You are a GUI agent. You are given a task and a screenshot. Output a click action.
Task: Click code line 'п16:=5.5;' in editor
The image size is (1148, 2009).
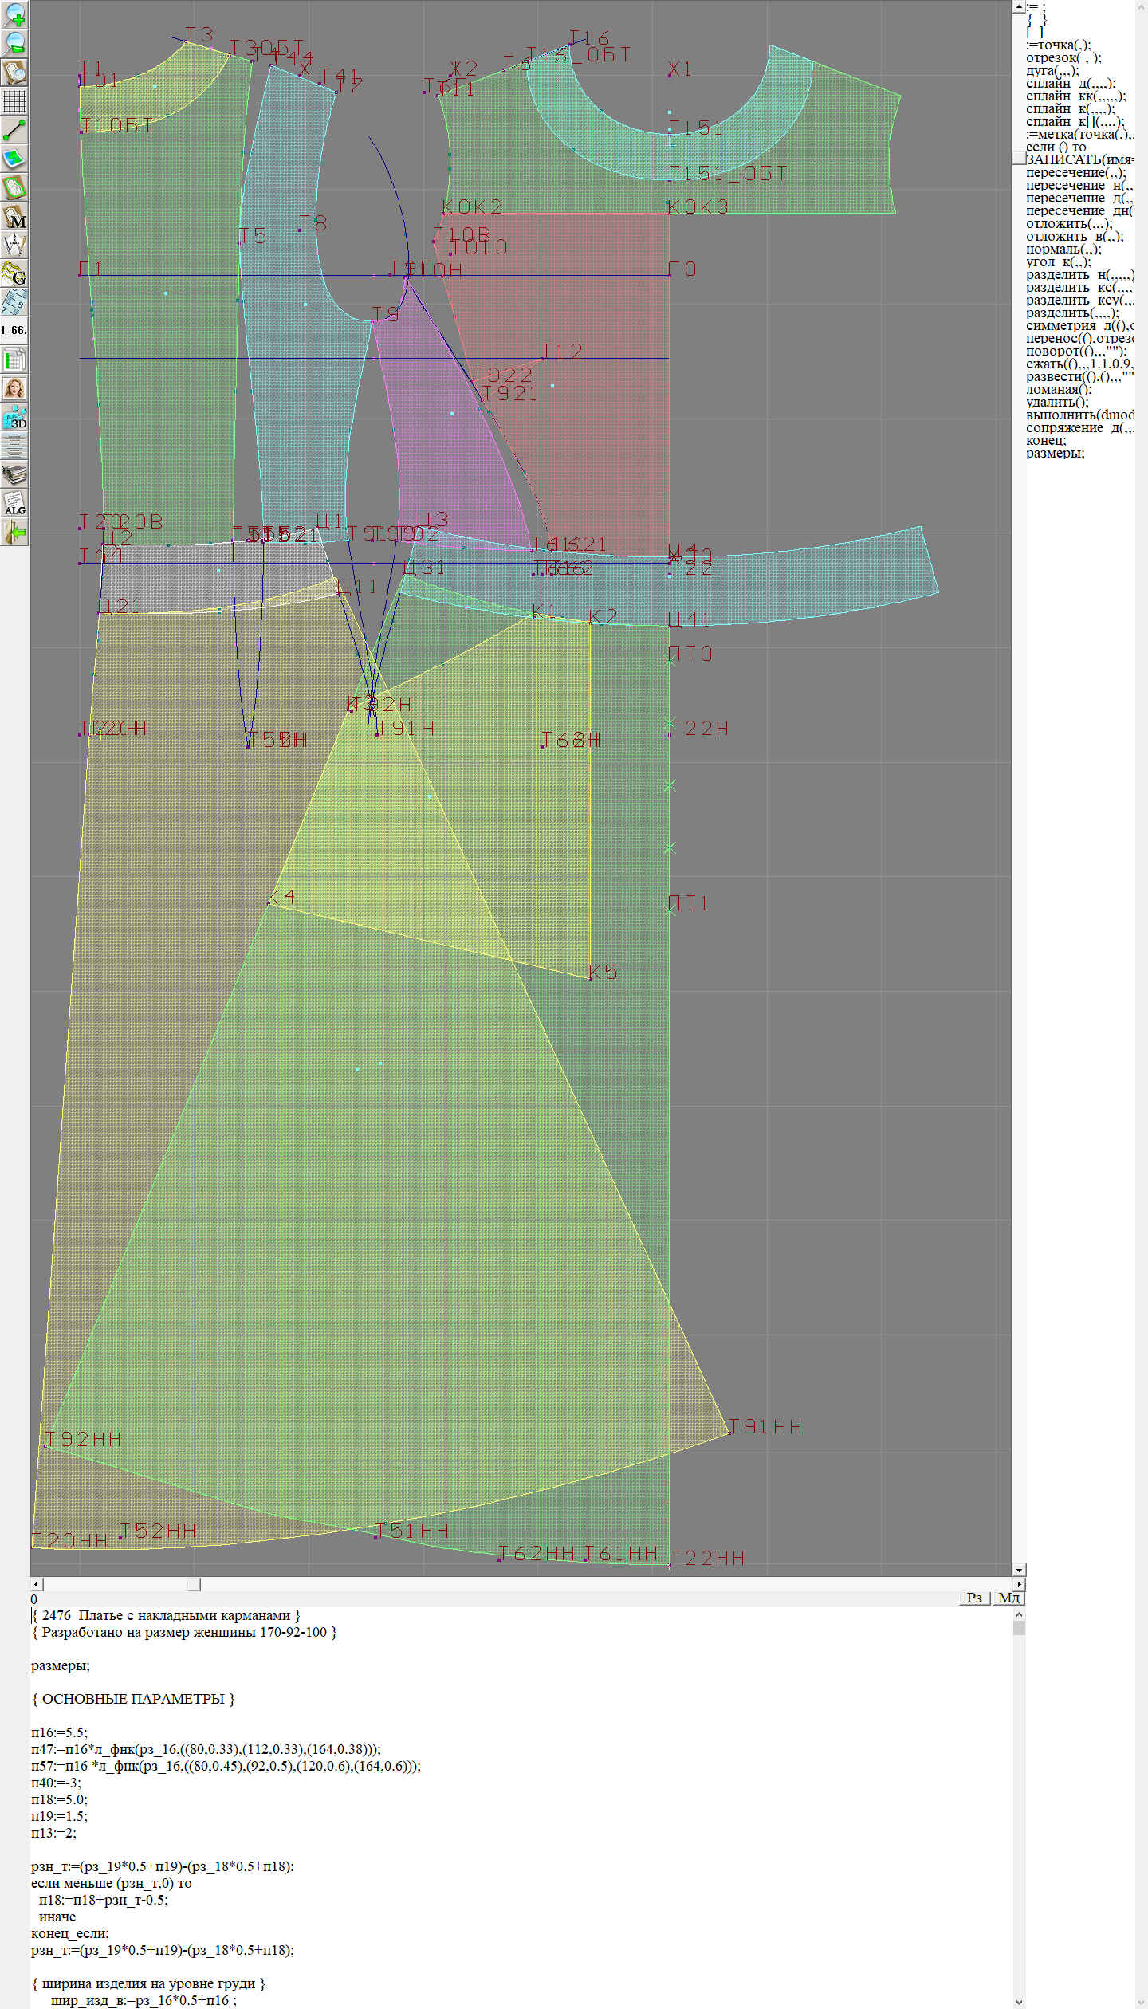pos(59,1732)
